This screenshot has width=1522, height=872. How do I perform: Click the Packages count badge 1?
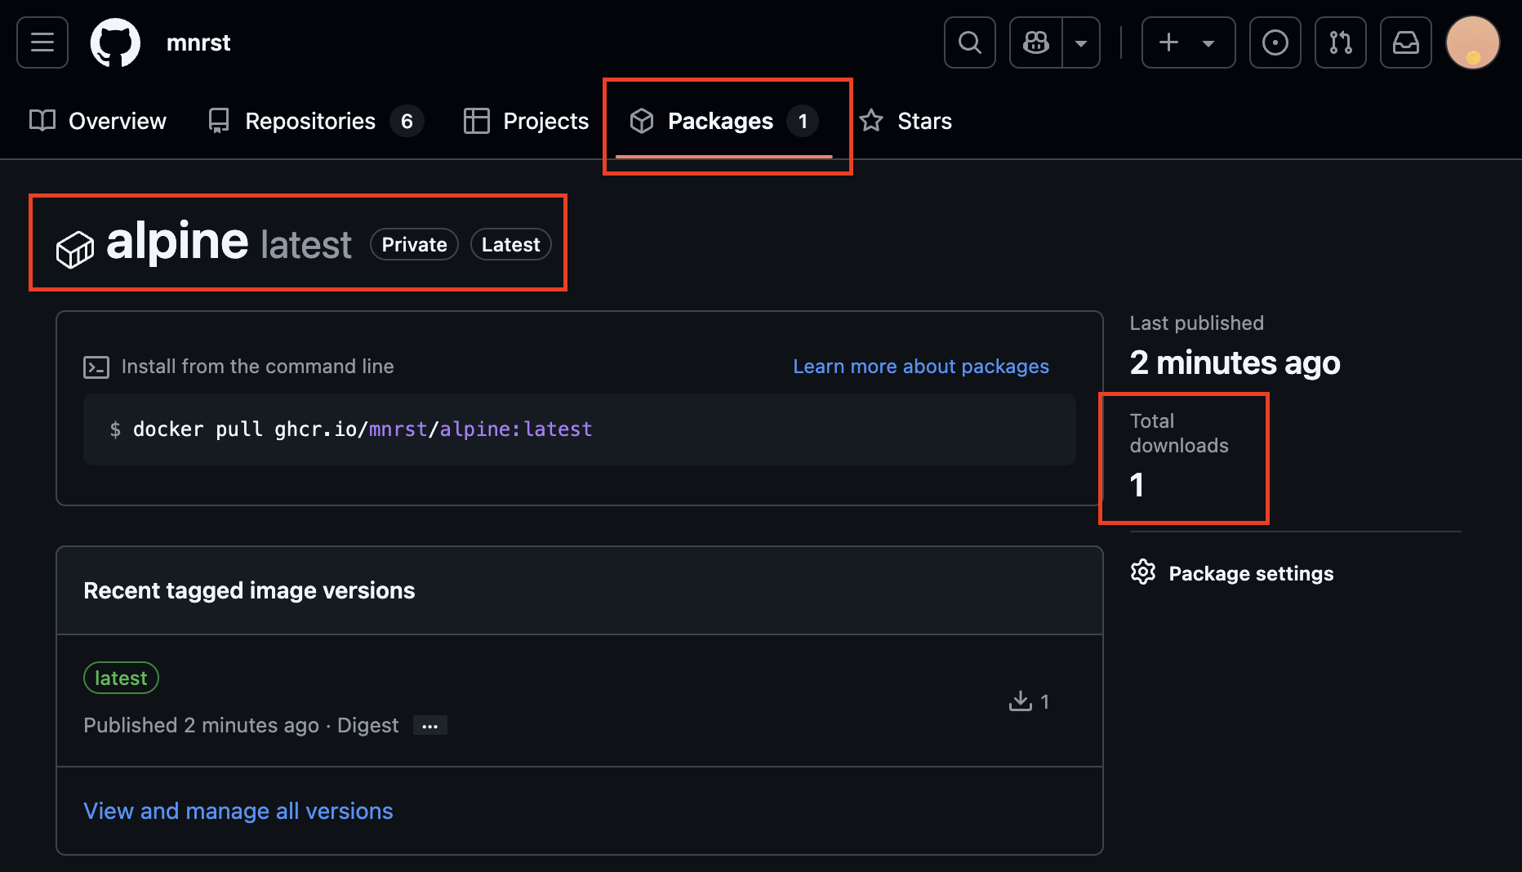click(x=803, y=122)
